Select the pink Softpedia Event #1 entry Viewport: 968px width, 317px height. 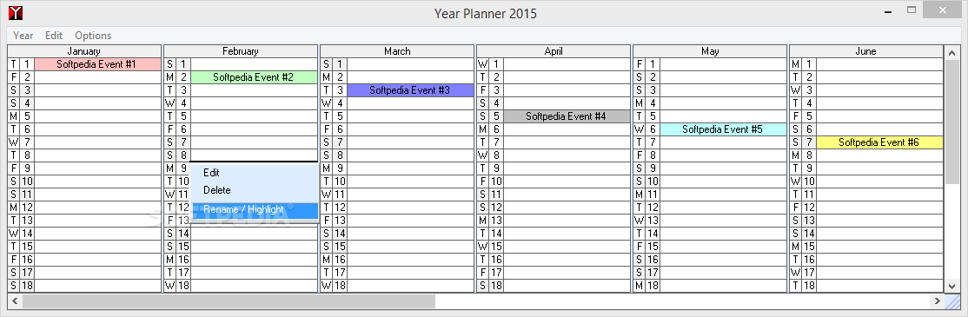[x=97, y=64]
